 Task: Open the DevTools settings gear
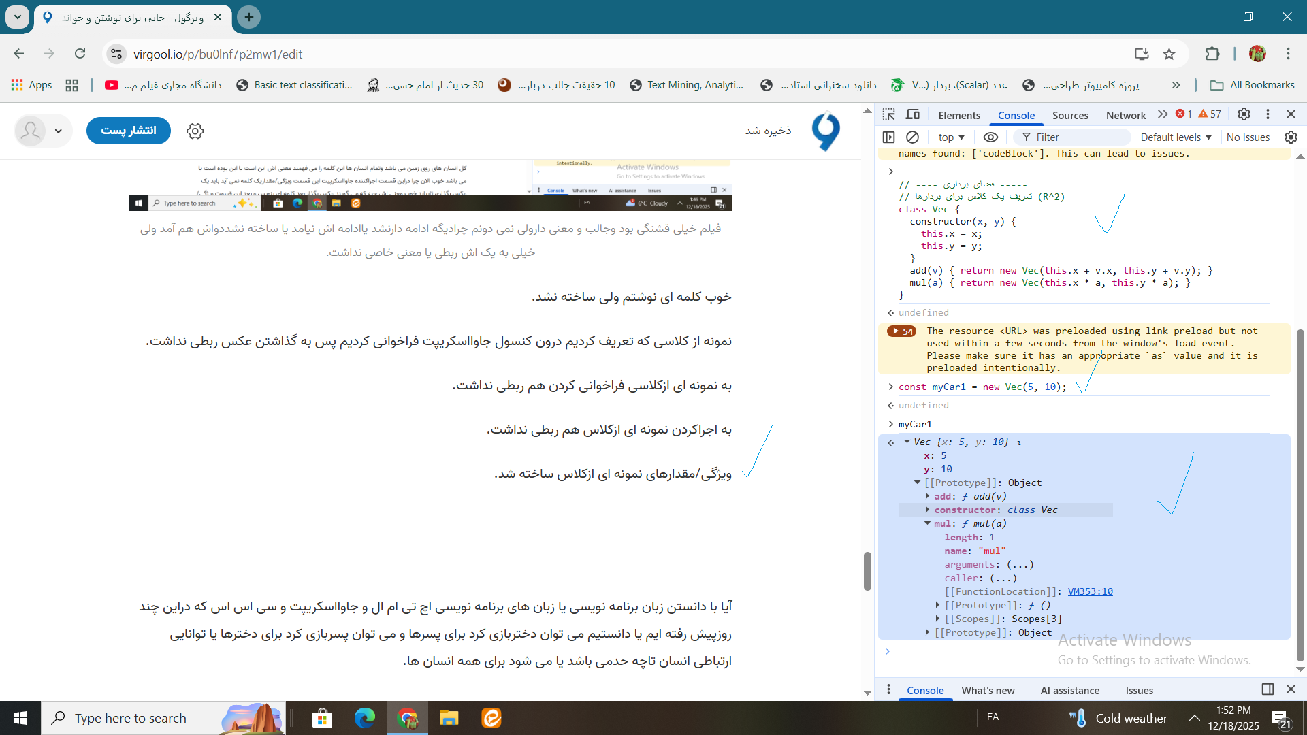click(x=1244, y=114)
